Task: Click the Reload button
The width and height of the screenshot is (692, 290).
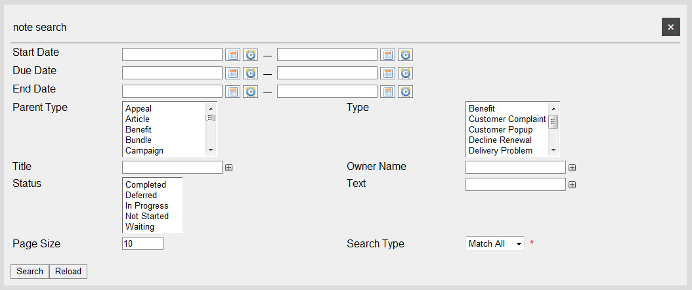Action: coord(68,272)
